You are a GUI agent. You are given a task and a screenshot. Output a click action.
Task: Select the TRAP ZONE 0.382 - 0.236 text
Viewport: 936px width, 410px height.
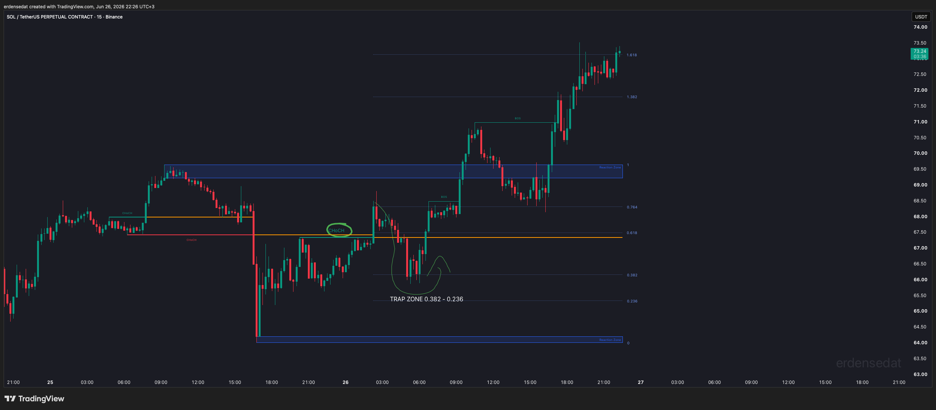427,299
